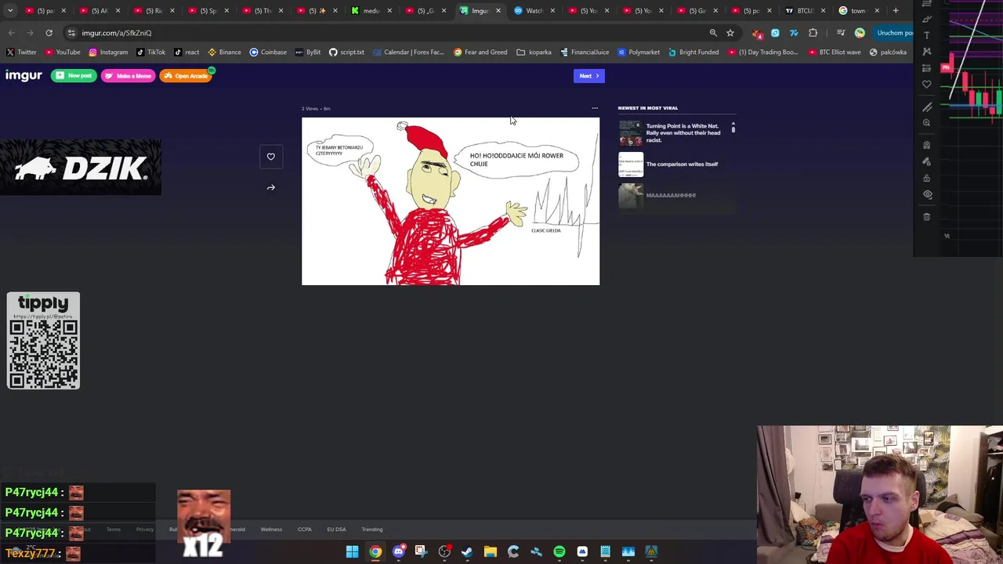This screenshot has height=564, width=1003.
Task: Open 'Turning Point is a White Nat.' post
Action: (x=683, y=133)
